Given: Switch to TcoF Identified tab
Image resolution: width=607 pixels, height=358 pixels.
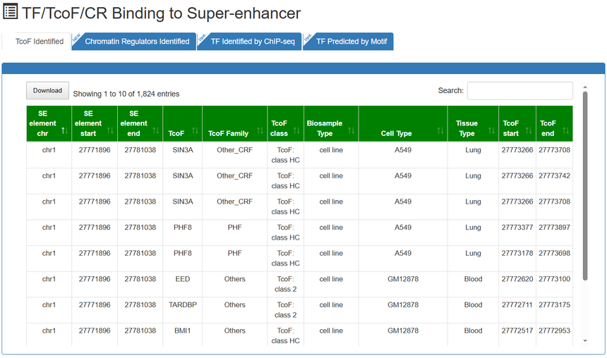Looking at the screenshot, I should coord(40,42).
